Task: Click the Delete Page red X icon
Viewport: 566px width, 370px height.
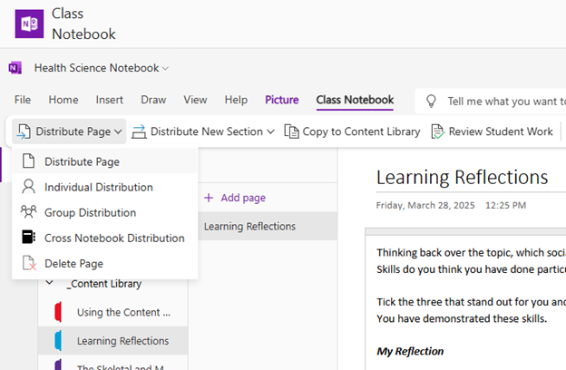Action: click(x=29, y=263)
